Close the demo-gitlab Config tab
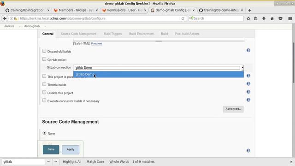295x166 pixels. pos(194,10)
